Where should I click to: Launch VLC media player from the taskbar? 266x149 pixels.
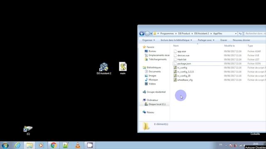pyautogui.click(x=78, y=145)
